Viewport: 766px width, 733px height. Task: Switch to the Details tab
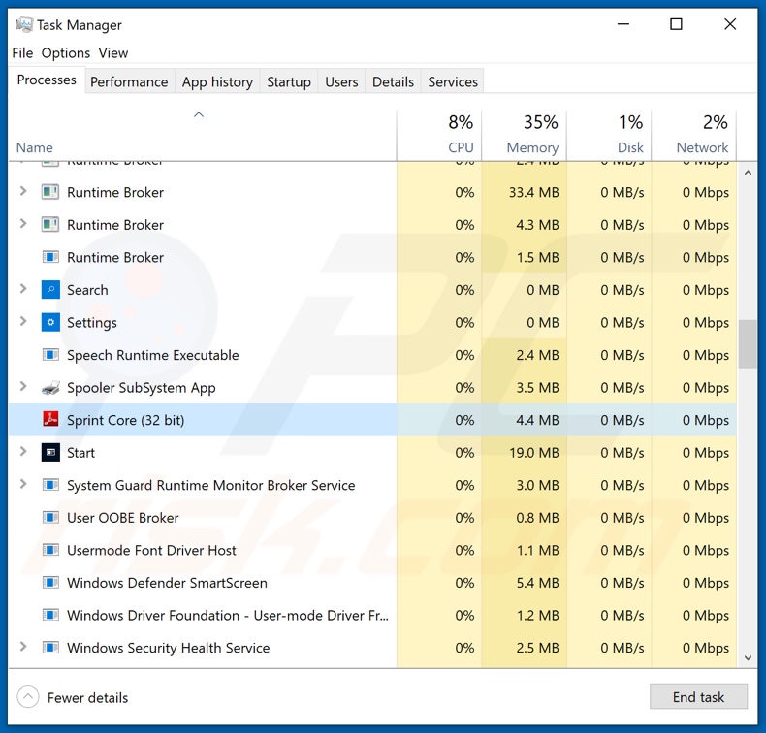tap(393, 81)
